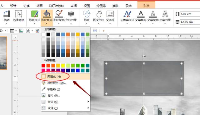Expand the 更改形状 dropdown arrow
Image resolution: width=200 pixels, height=115 pixels.
[98, 23]
